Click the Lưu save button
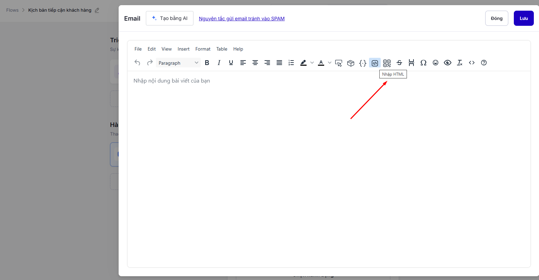The width and height of the screenshot is (539, 280). coord(523,18)
